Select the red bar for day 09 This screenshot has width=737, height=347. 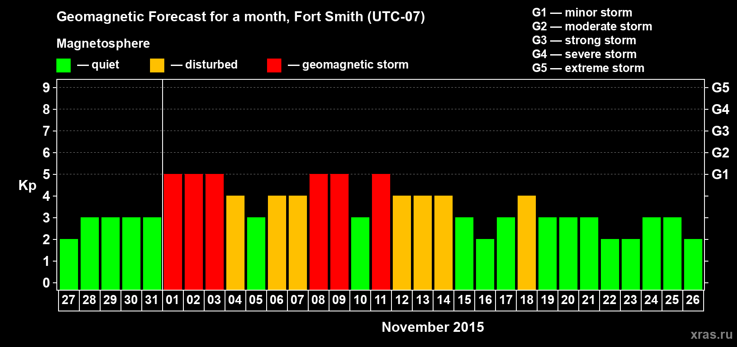tap(339, 232)
